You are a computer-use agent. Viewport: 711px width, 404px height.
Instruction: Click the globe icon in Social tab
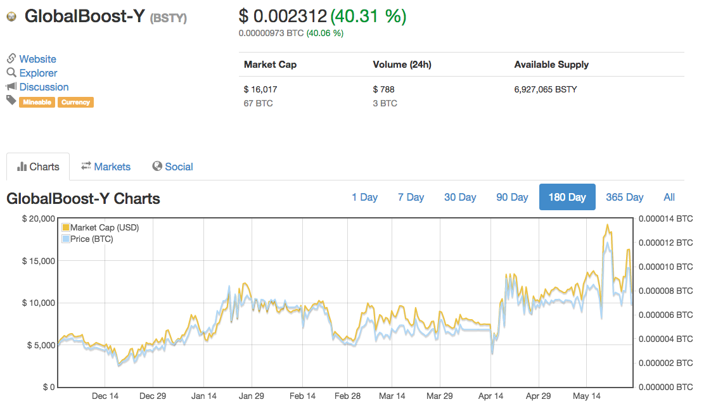[x=157, y=166]
